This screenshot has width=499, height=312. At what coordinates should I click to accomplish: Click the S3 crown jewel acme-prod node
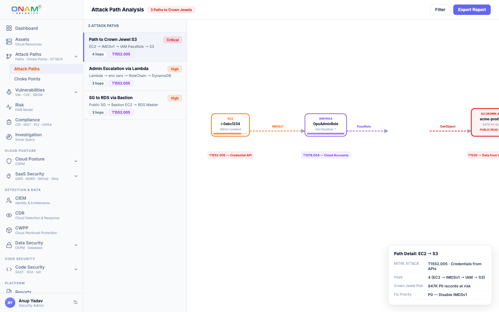point(485,122)
